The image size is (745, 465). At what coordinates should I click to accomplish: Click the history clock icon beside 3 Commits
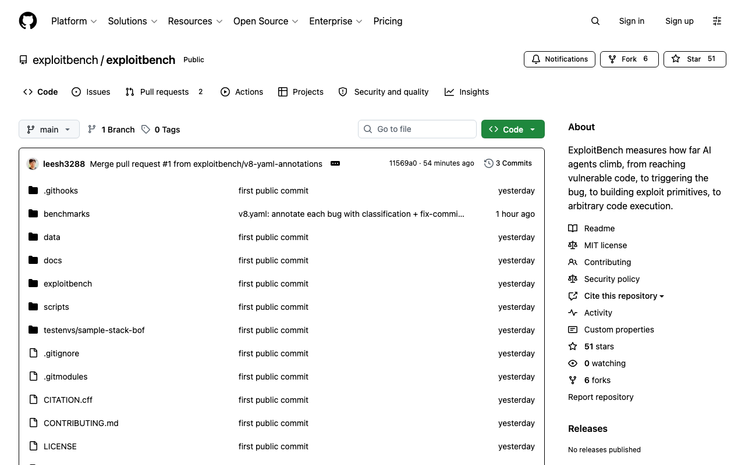489,163
